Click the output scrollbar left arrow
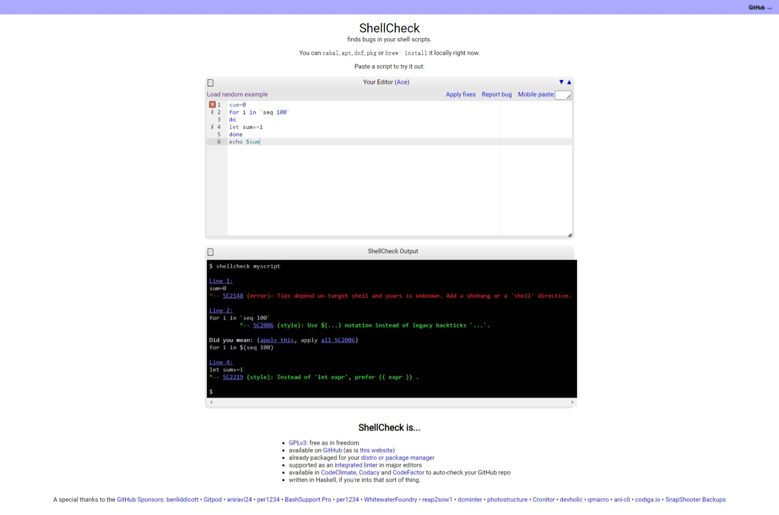779x515 pixels. coord(211,402)
